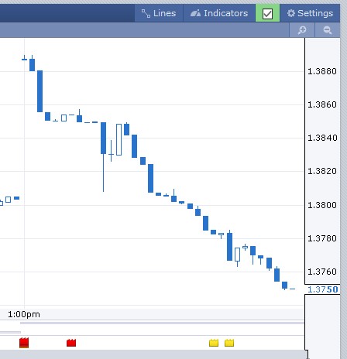The image size is (347, 359).
Task: Click the Lines connector icon
Action: coord(146,13)
